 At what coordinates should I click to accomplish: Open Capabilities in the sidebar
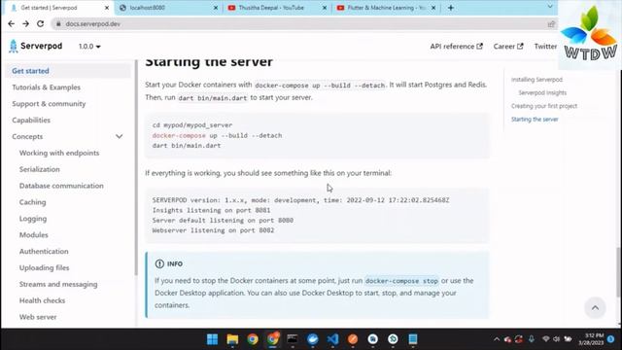point(31,120)
